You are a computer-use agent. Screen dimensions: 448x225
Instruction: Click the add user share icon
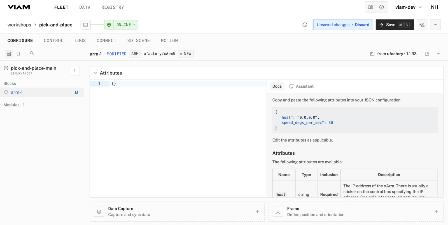[422, 25]
